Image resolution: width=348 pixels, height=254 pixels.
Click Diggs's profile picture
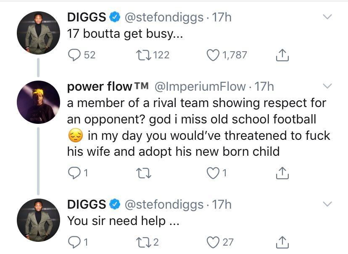click(x=38, y=29)
